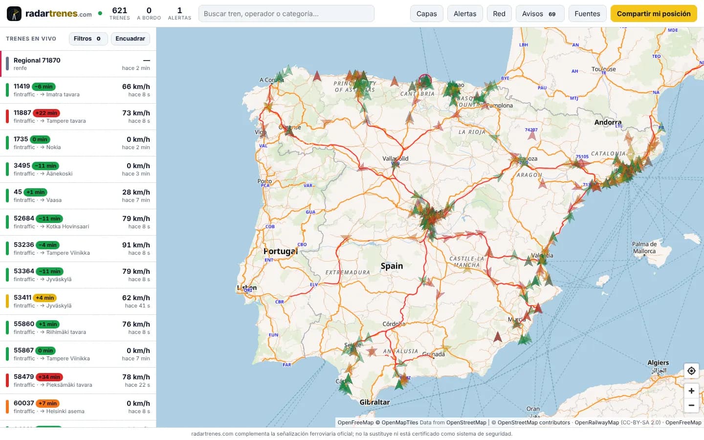Select train 52684 to Kotka Hovinsaari
Image resolution: width=704 pixels, height=440 pixels.
[78, 222]
